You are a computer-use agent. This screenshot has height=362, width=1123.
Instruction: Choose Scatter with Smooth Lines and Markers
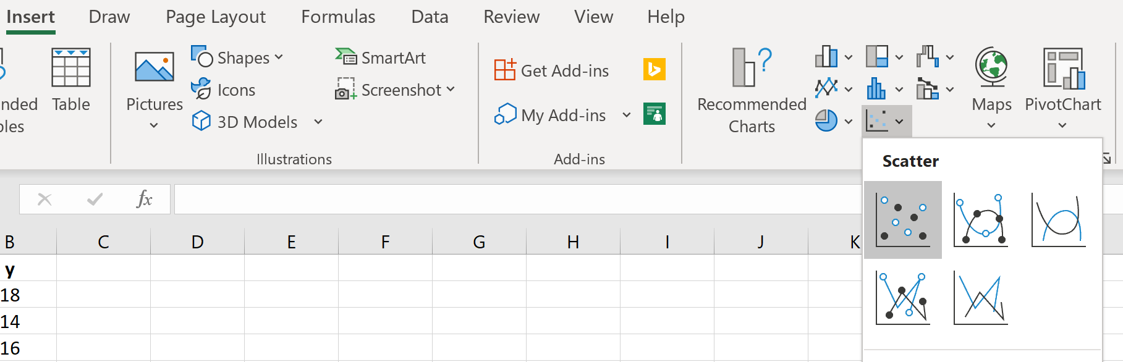coord(981,219)
